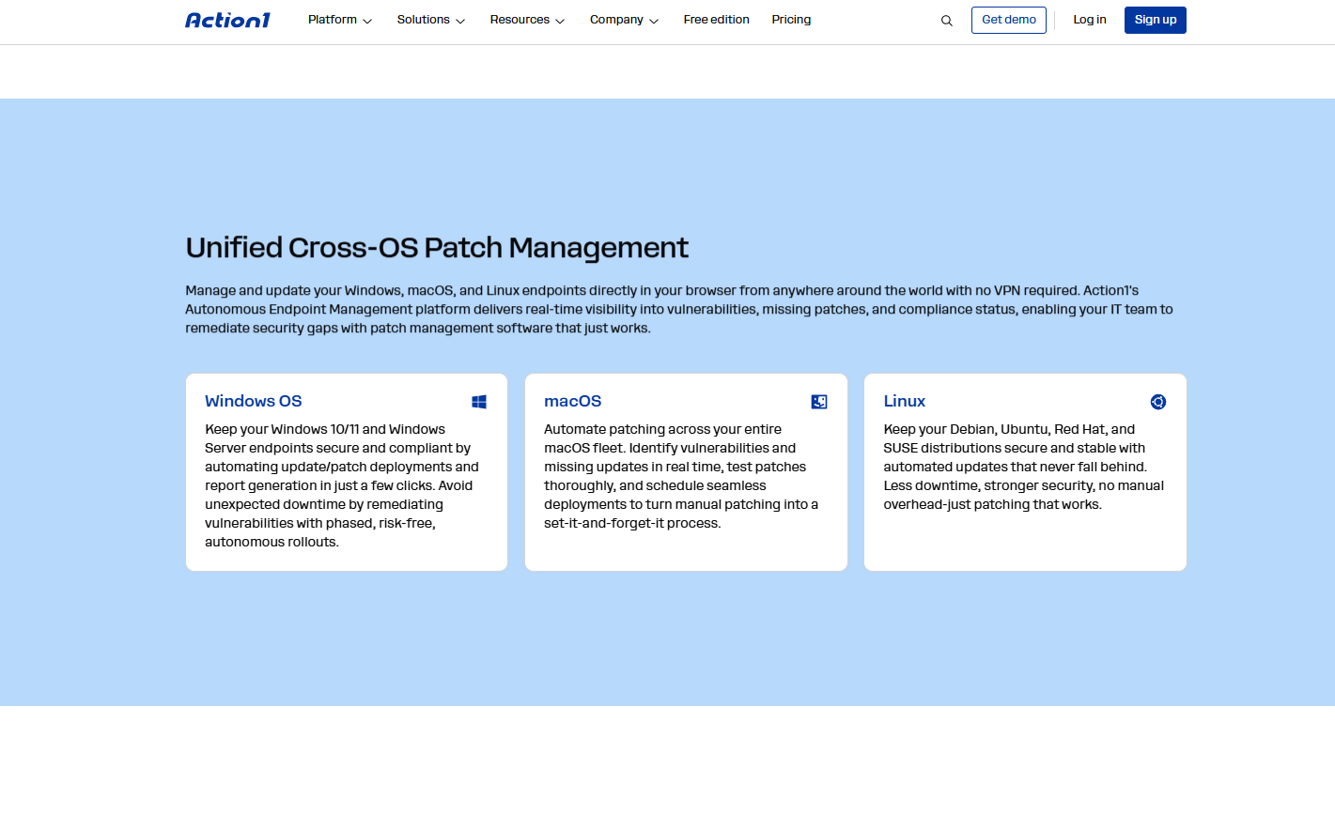Click the Unified Cross-OS Patch Management heading

pos(437,247)
